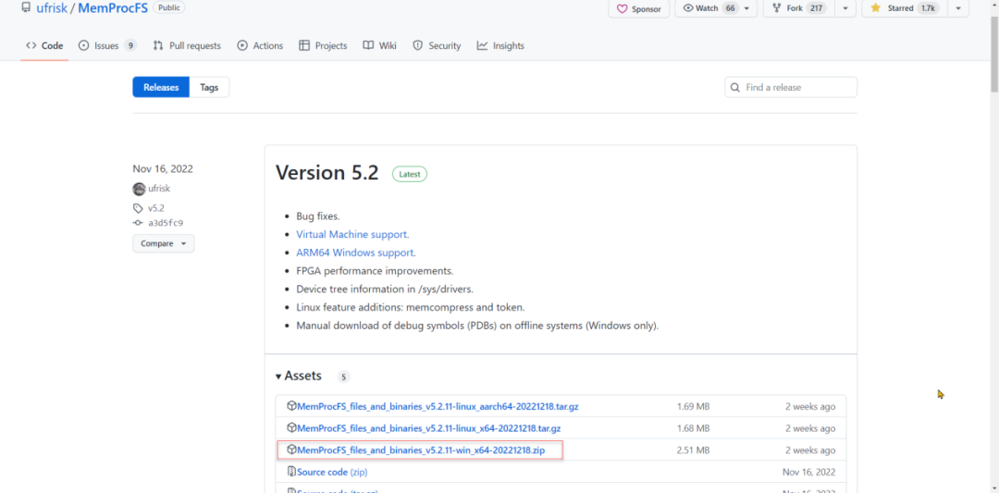Switch to the Issues tab
The height and width of the screenshot is (493, 999).
[x=107, y=46]
